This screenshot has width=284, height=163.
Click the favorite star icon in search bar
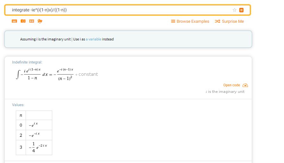[234, 10]
